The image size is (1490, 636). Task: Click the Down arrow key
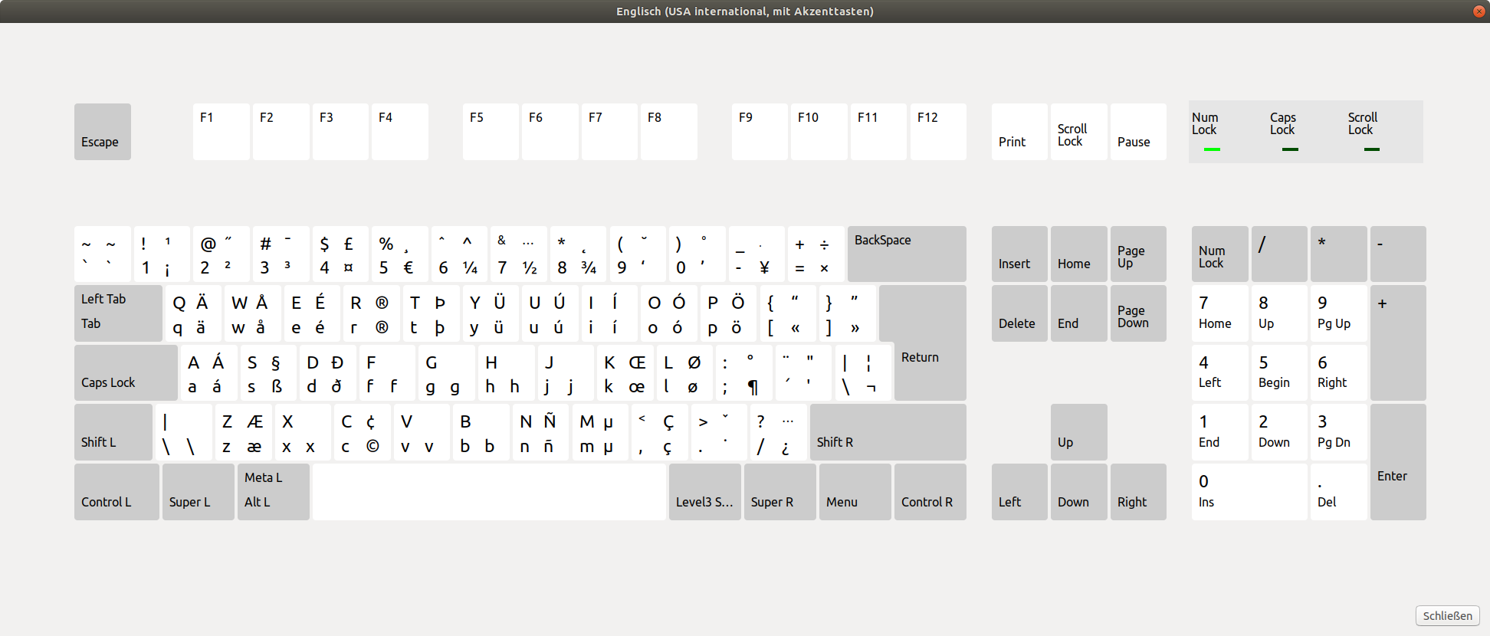coord(1079,492)
